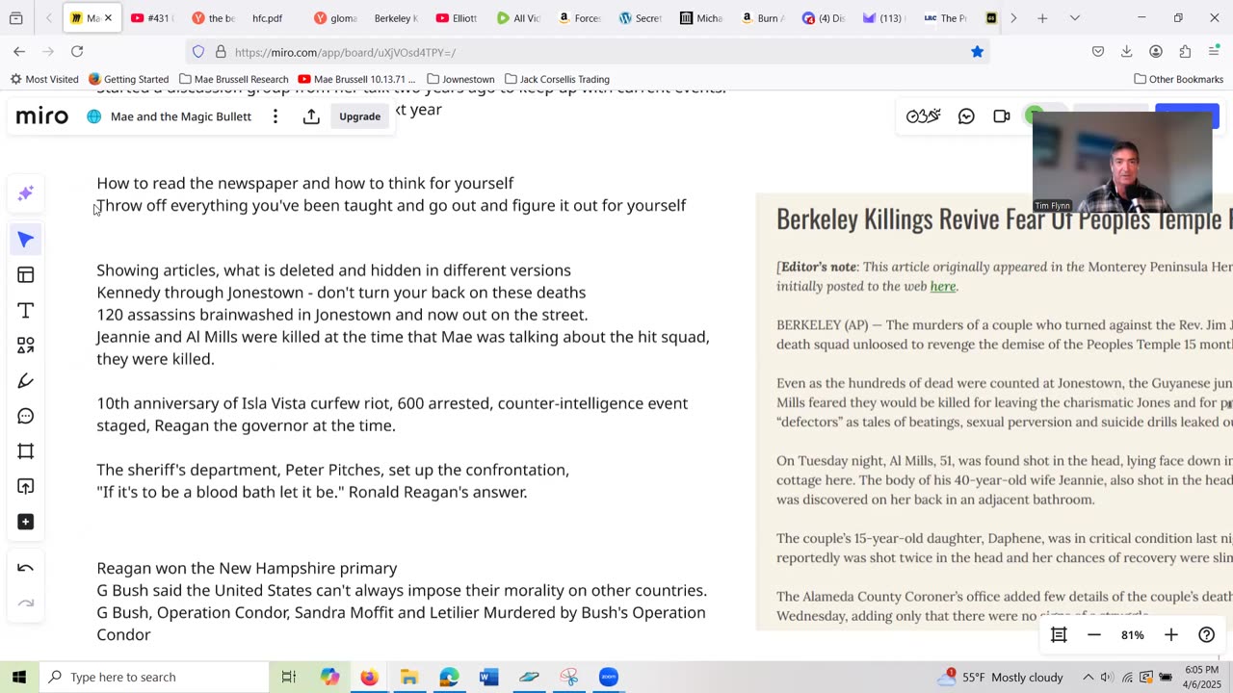Screen dimensions: 1233x693
Task: Open Microsoft Word from the taskbar
Action: click(x=488, y=677)
